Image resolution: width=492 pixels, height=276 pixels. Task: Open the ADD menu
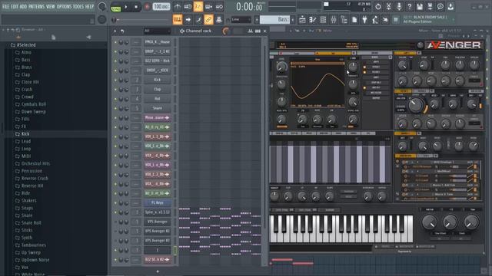[24, 6]
